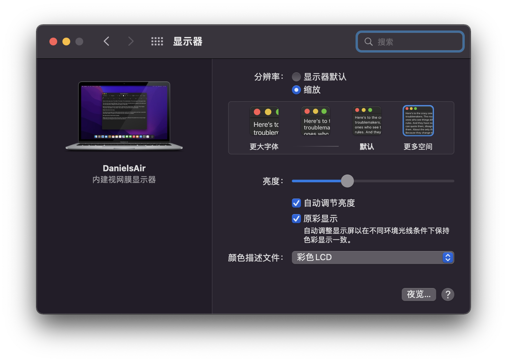Click the 亮度 brightness slider knob

tap(347, 181)
